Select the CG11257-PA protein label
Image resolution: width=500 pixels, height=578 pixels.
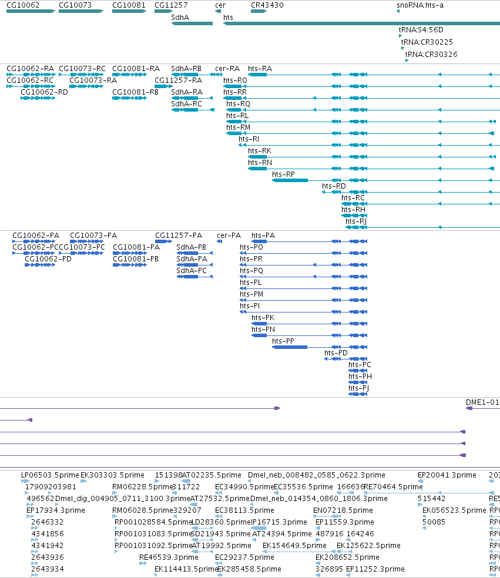coord(179,236)
